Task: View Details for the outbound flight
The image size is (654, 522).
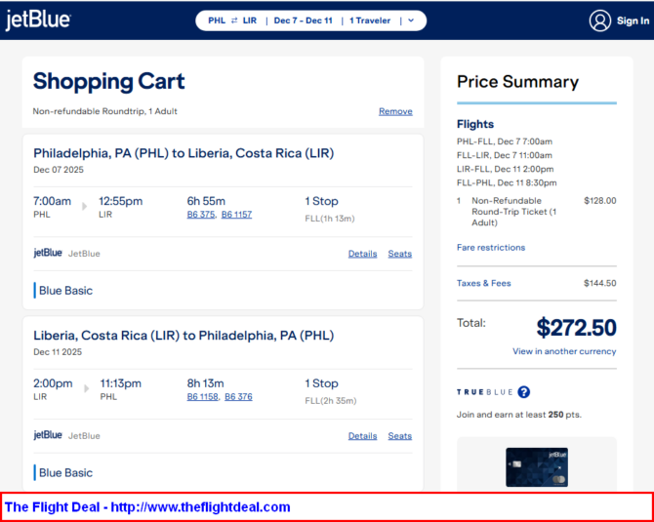Action: pos(362,254)
